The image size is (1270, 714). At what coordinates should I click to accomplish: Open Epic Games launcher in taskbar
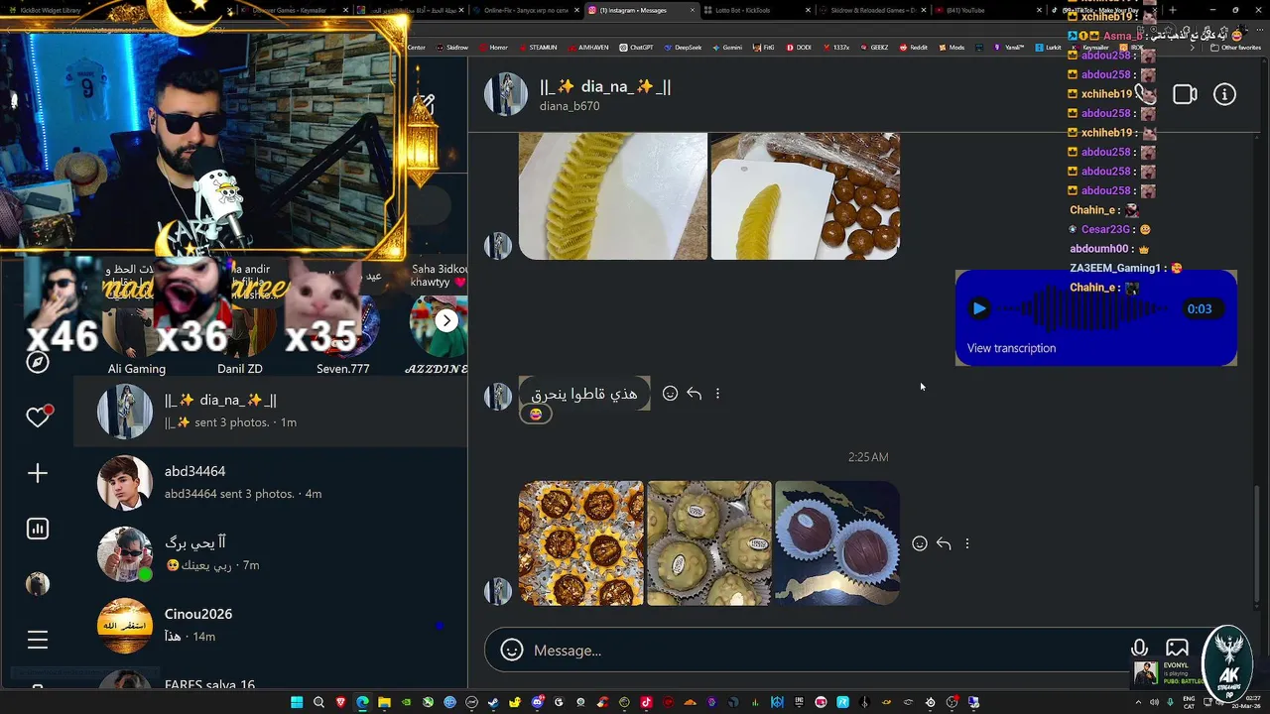coord(799,702)
